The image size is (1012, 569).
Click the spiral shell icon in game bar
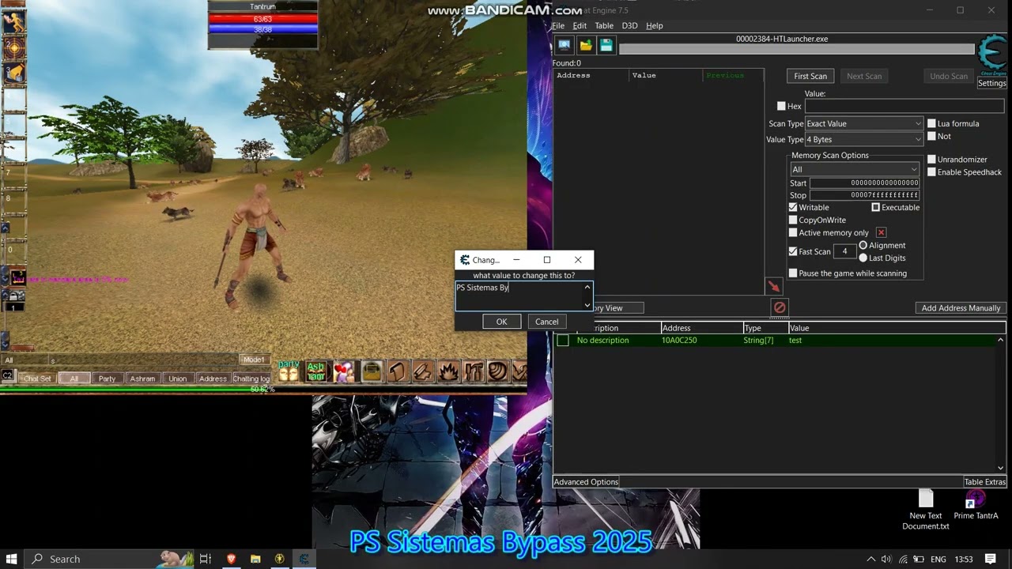(x=497, y=371)
